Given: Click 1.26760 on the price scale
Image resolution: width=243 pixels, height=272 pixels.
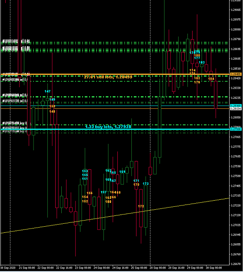Looking at the screenshot, I should point(236,254).
